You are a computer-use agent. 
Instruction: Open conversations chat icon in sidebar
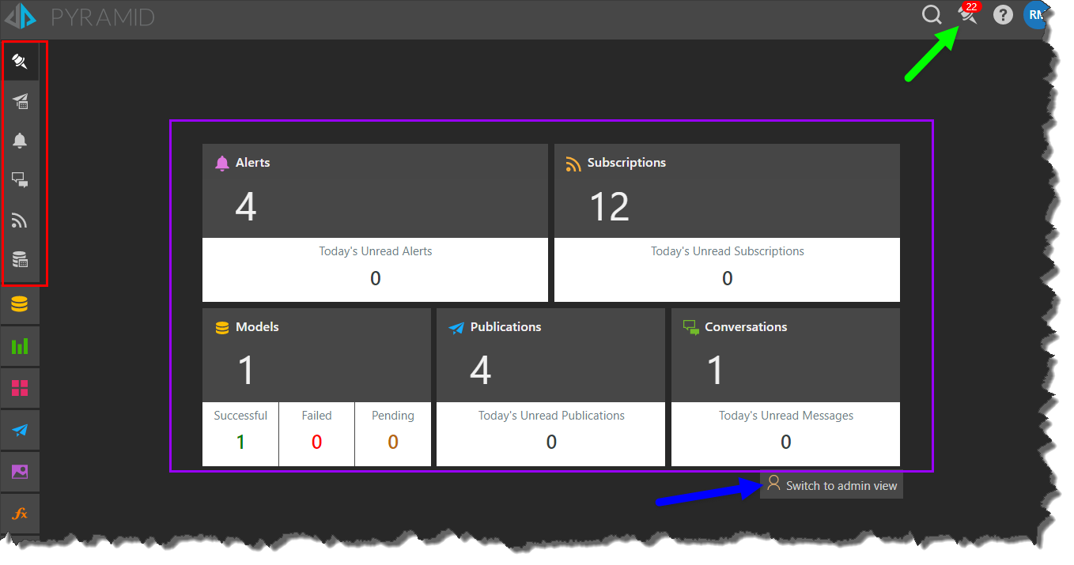(x=21, y=181)
